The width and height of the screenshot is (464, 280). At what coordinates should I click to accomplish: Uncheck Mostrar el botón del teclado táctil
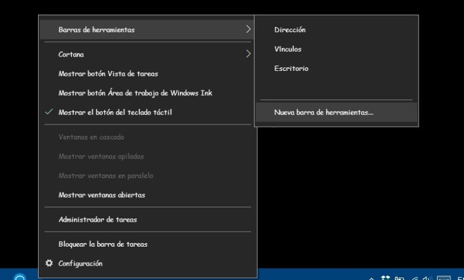point(146,112)
